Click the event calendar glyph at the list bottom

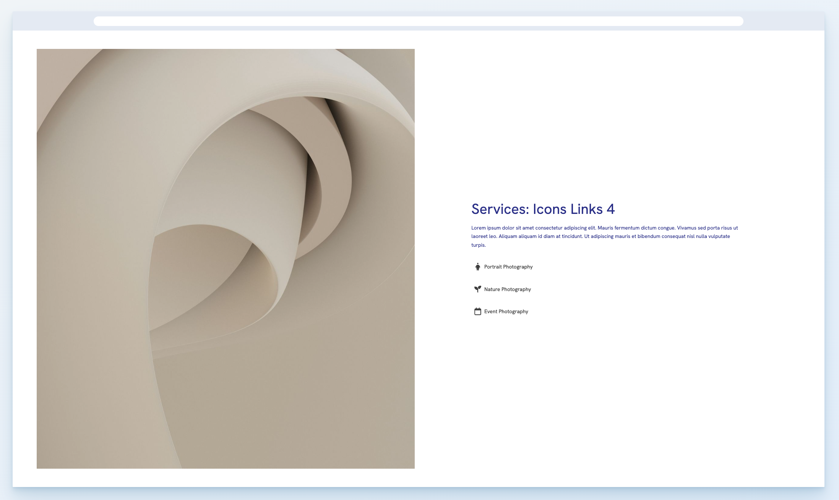[477, 311]
